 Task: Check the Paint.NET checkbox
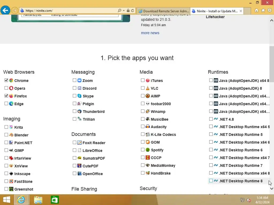(6, 143)
